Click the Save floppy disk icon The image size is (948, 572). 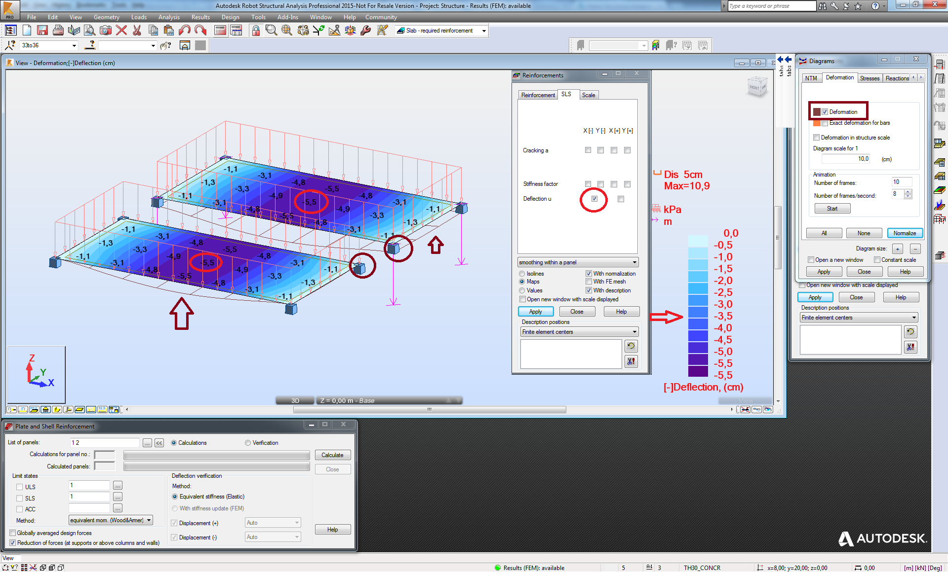(42, 31)
